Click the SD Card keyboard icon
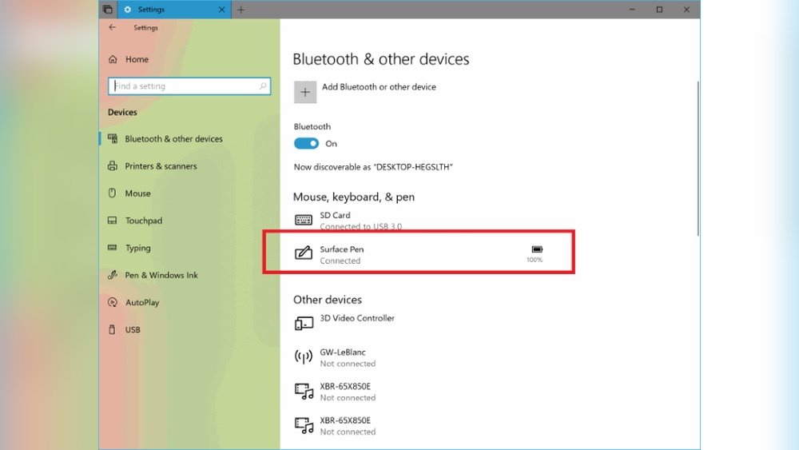Image resolution: width=799 pixels, height=450 pixels. tap(304, 220)
